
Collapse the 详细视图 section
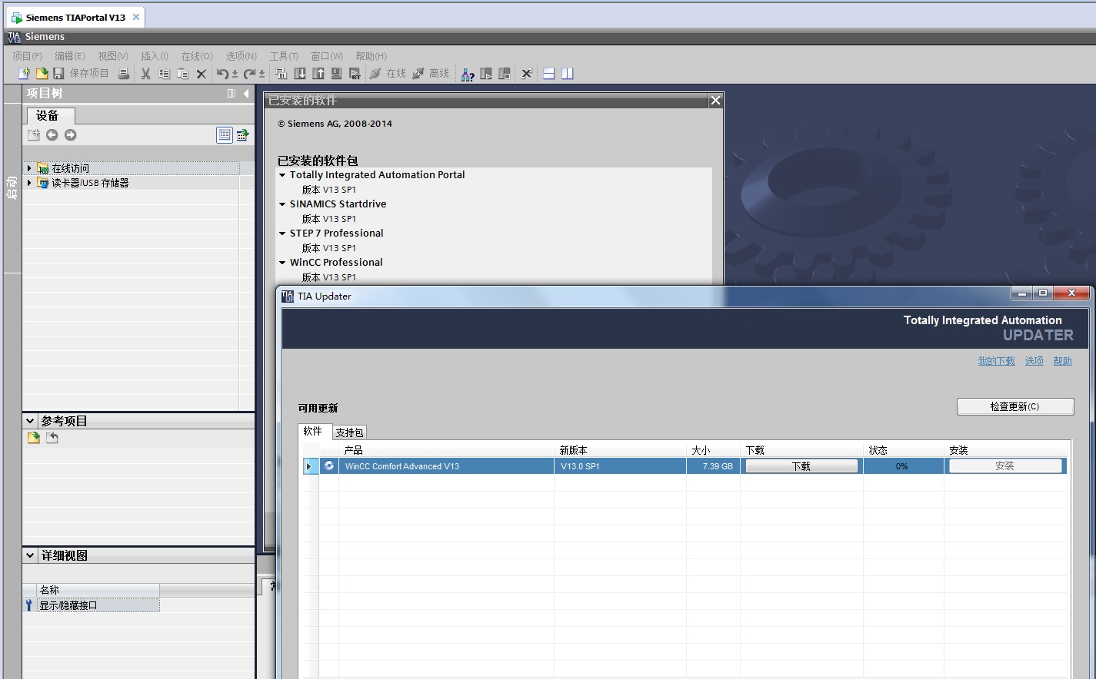30,555
